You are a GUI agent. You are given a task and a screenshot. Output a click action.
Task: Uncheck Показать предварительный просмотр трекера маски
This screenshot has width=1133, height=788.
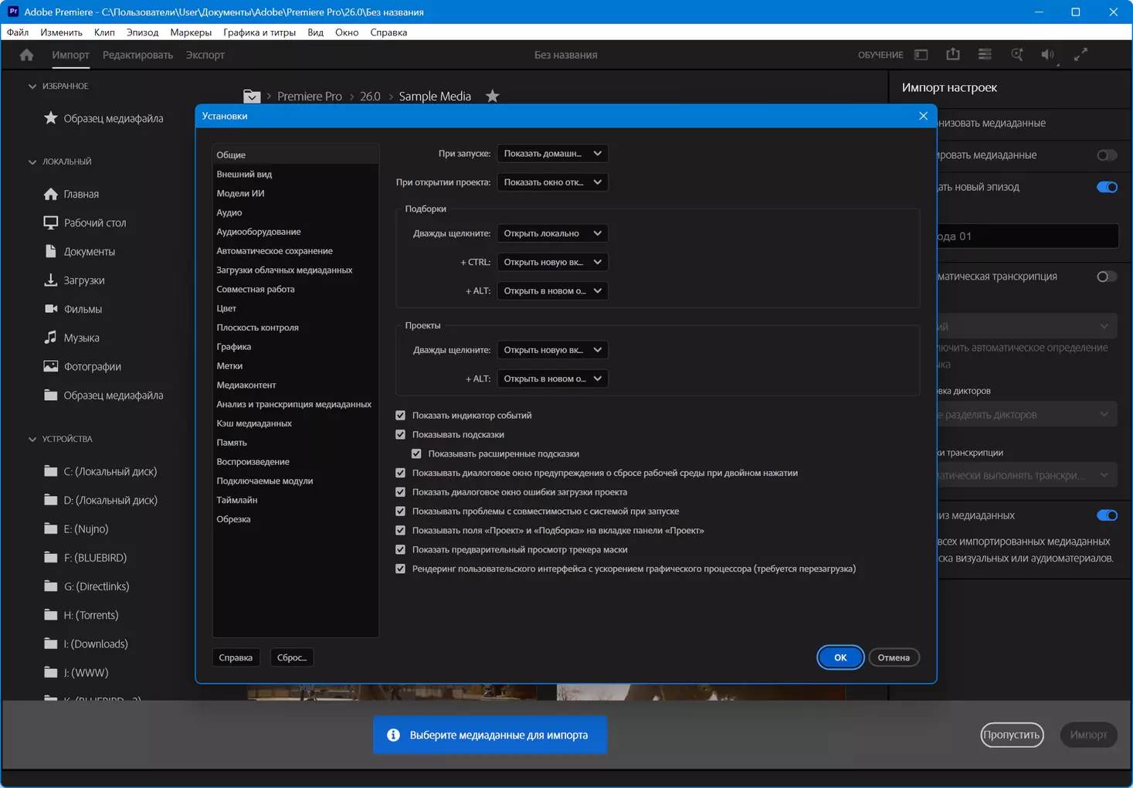tap(400, 550)
